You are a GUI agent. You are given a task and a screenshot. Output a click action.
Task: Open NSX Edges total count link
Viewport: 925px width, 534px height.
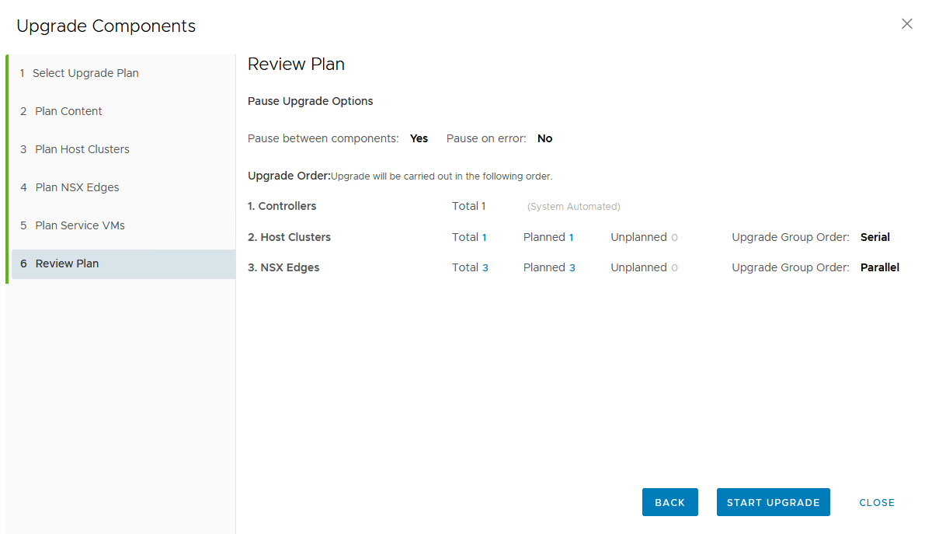pos(485,268)
